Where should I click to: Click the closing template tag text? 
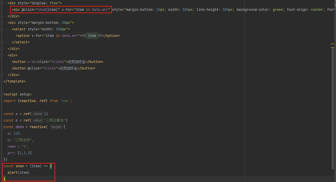15,81
